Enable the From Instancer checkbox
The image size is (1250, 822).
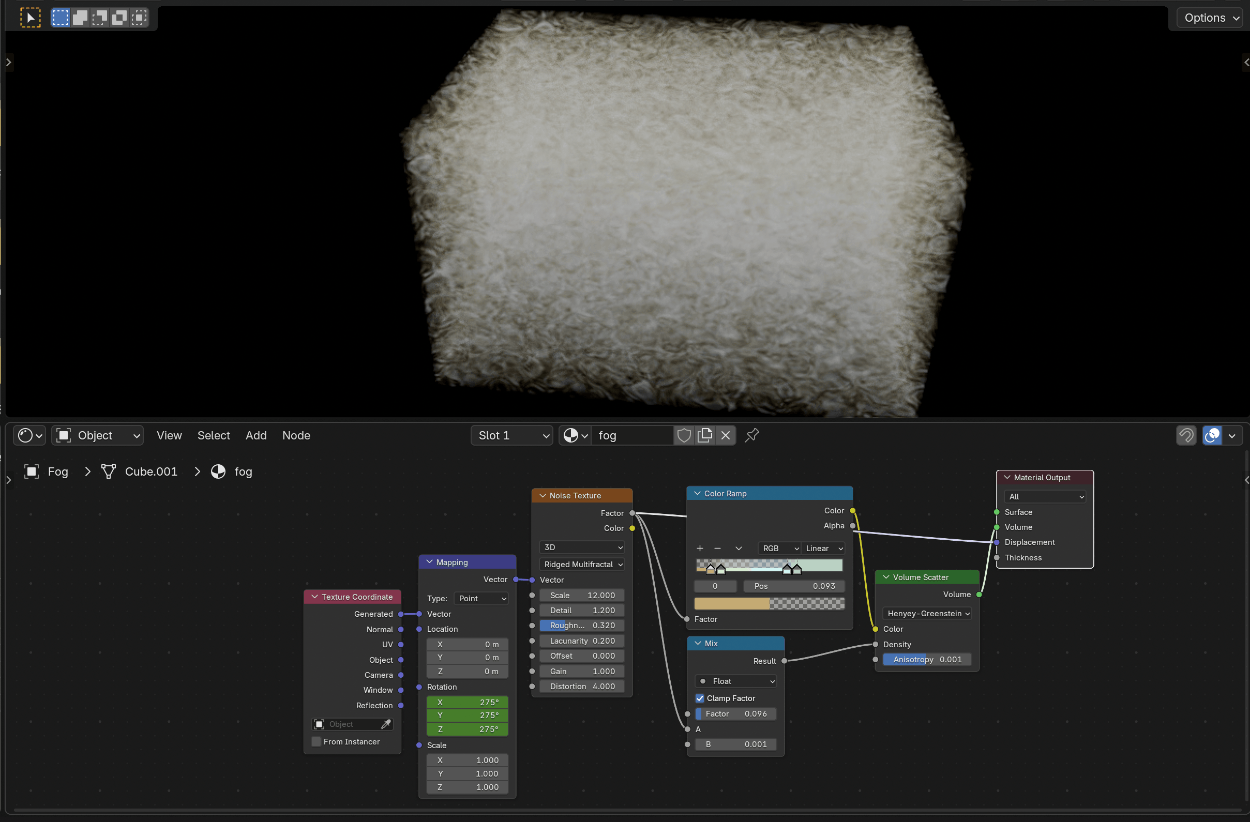pos(316,742)
